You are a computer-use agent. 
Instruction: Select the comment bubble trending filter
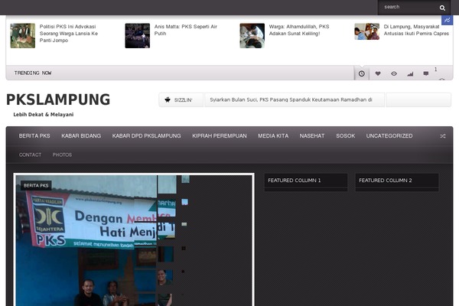click(426, 73)
